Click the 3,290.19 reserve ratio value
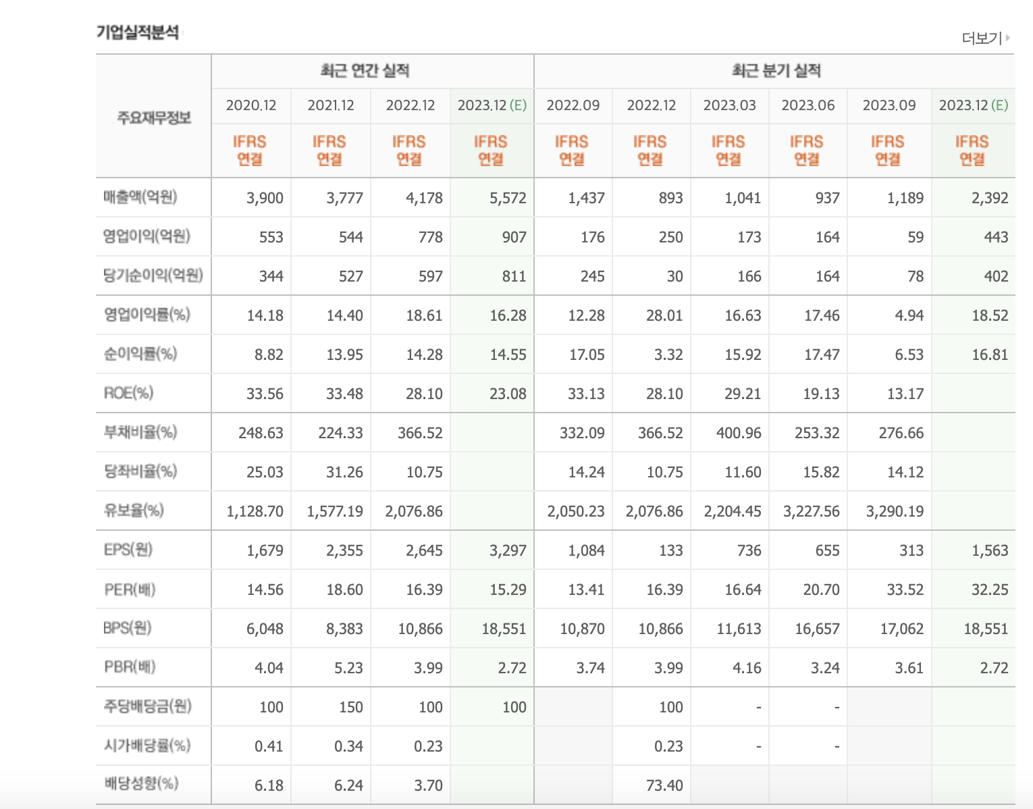This screenshot has height=809, width=1033. pos(895,512)
